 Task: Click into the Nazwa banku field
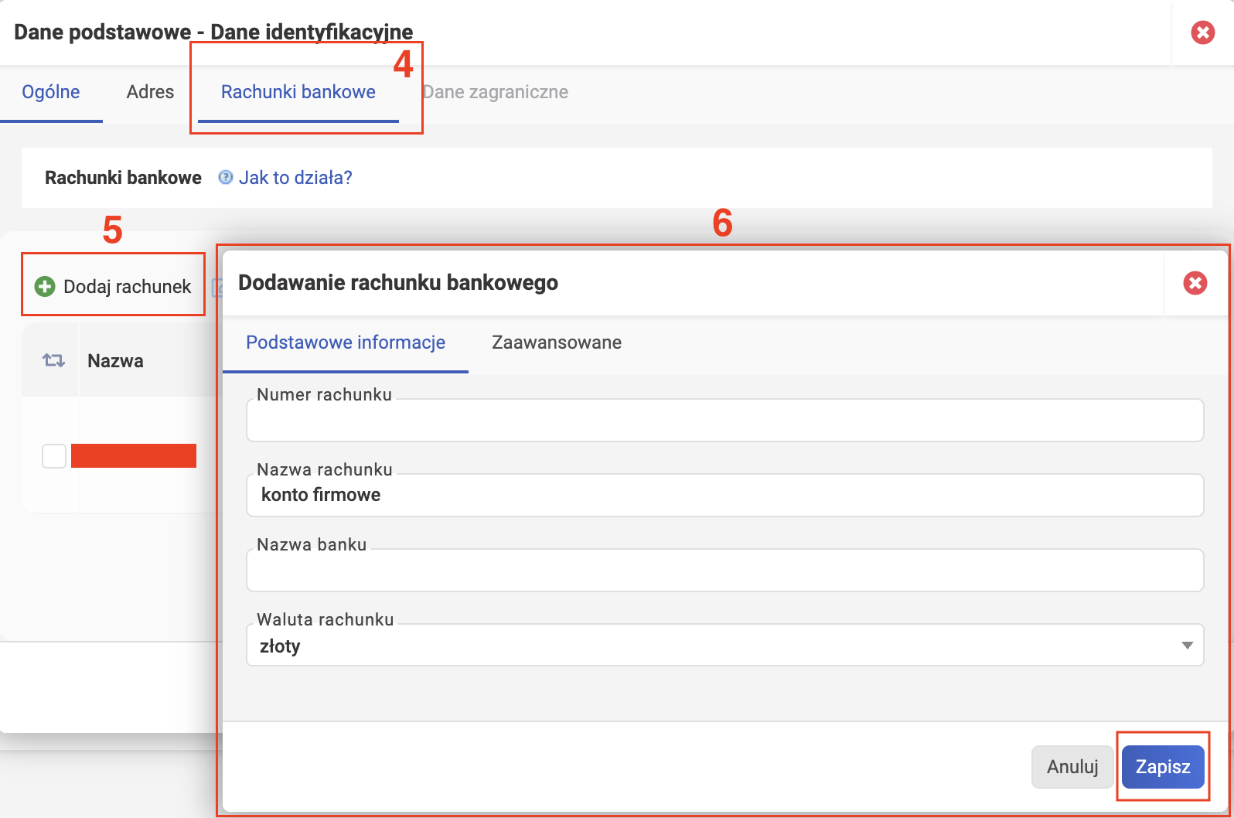(724, 571)
